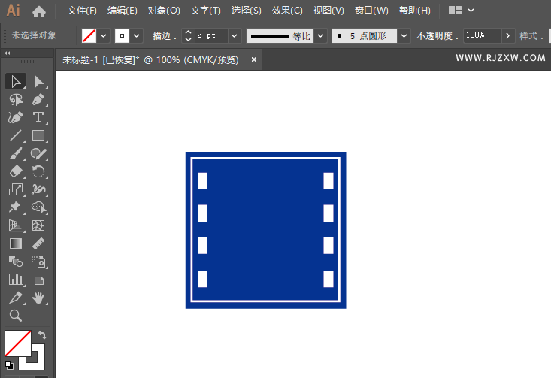Select the Symbol Sprayer tool
This screenshot has height=378, width=551.
[x=38, y=262]
